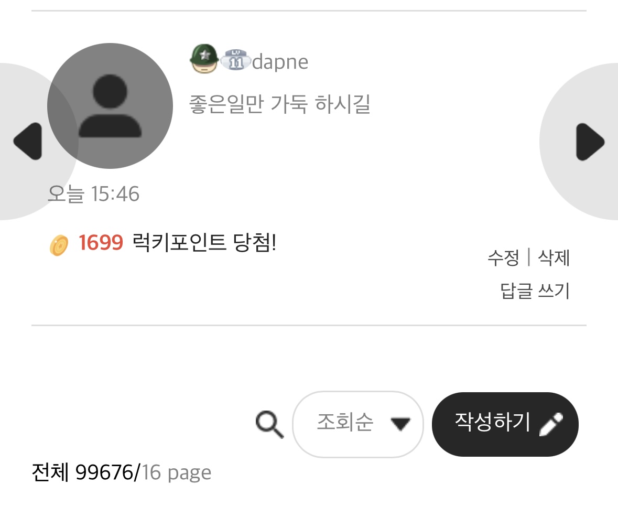Open the 조회순 sort dropdown

(x=358, y=424)
